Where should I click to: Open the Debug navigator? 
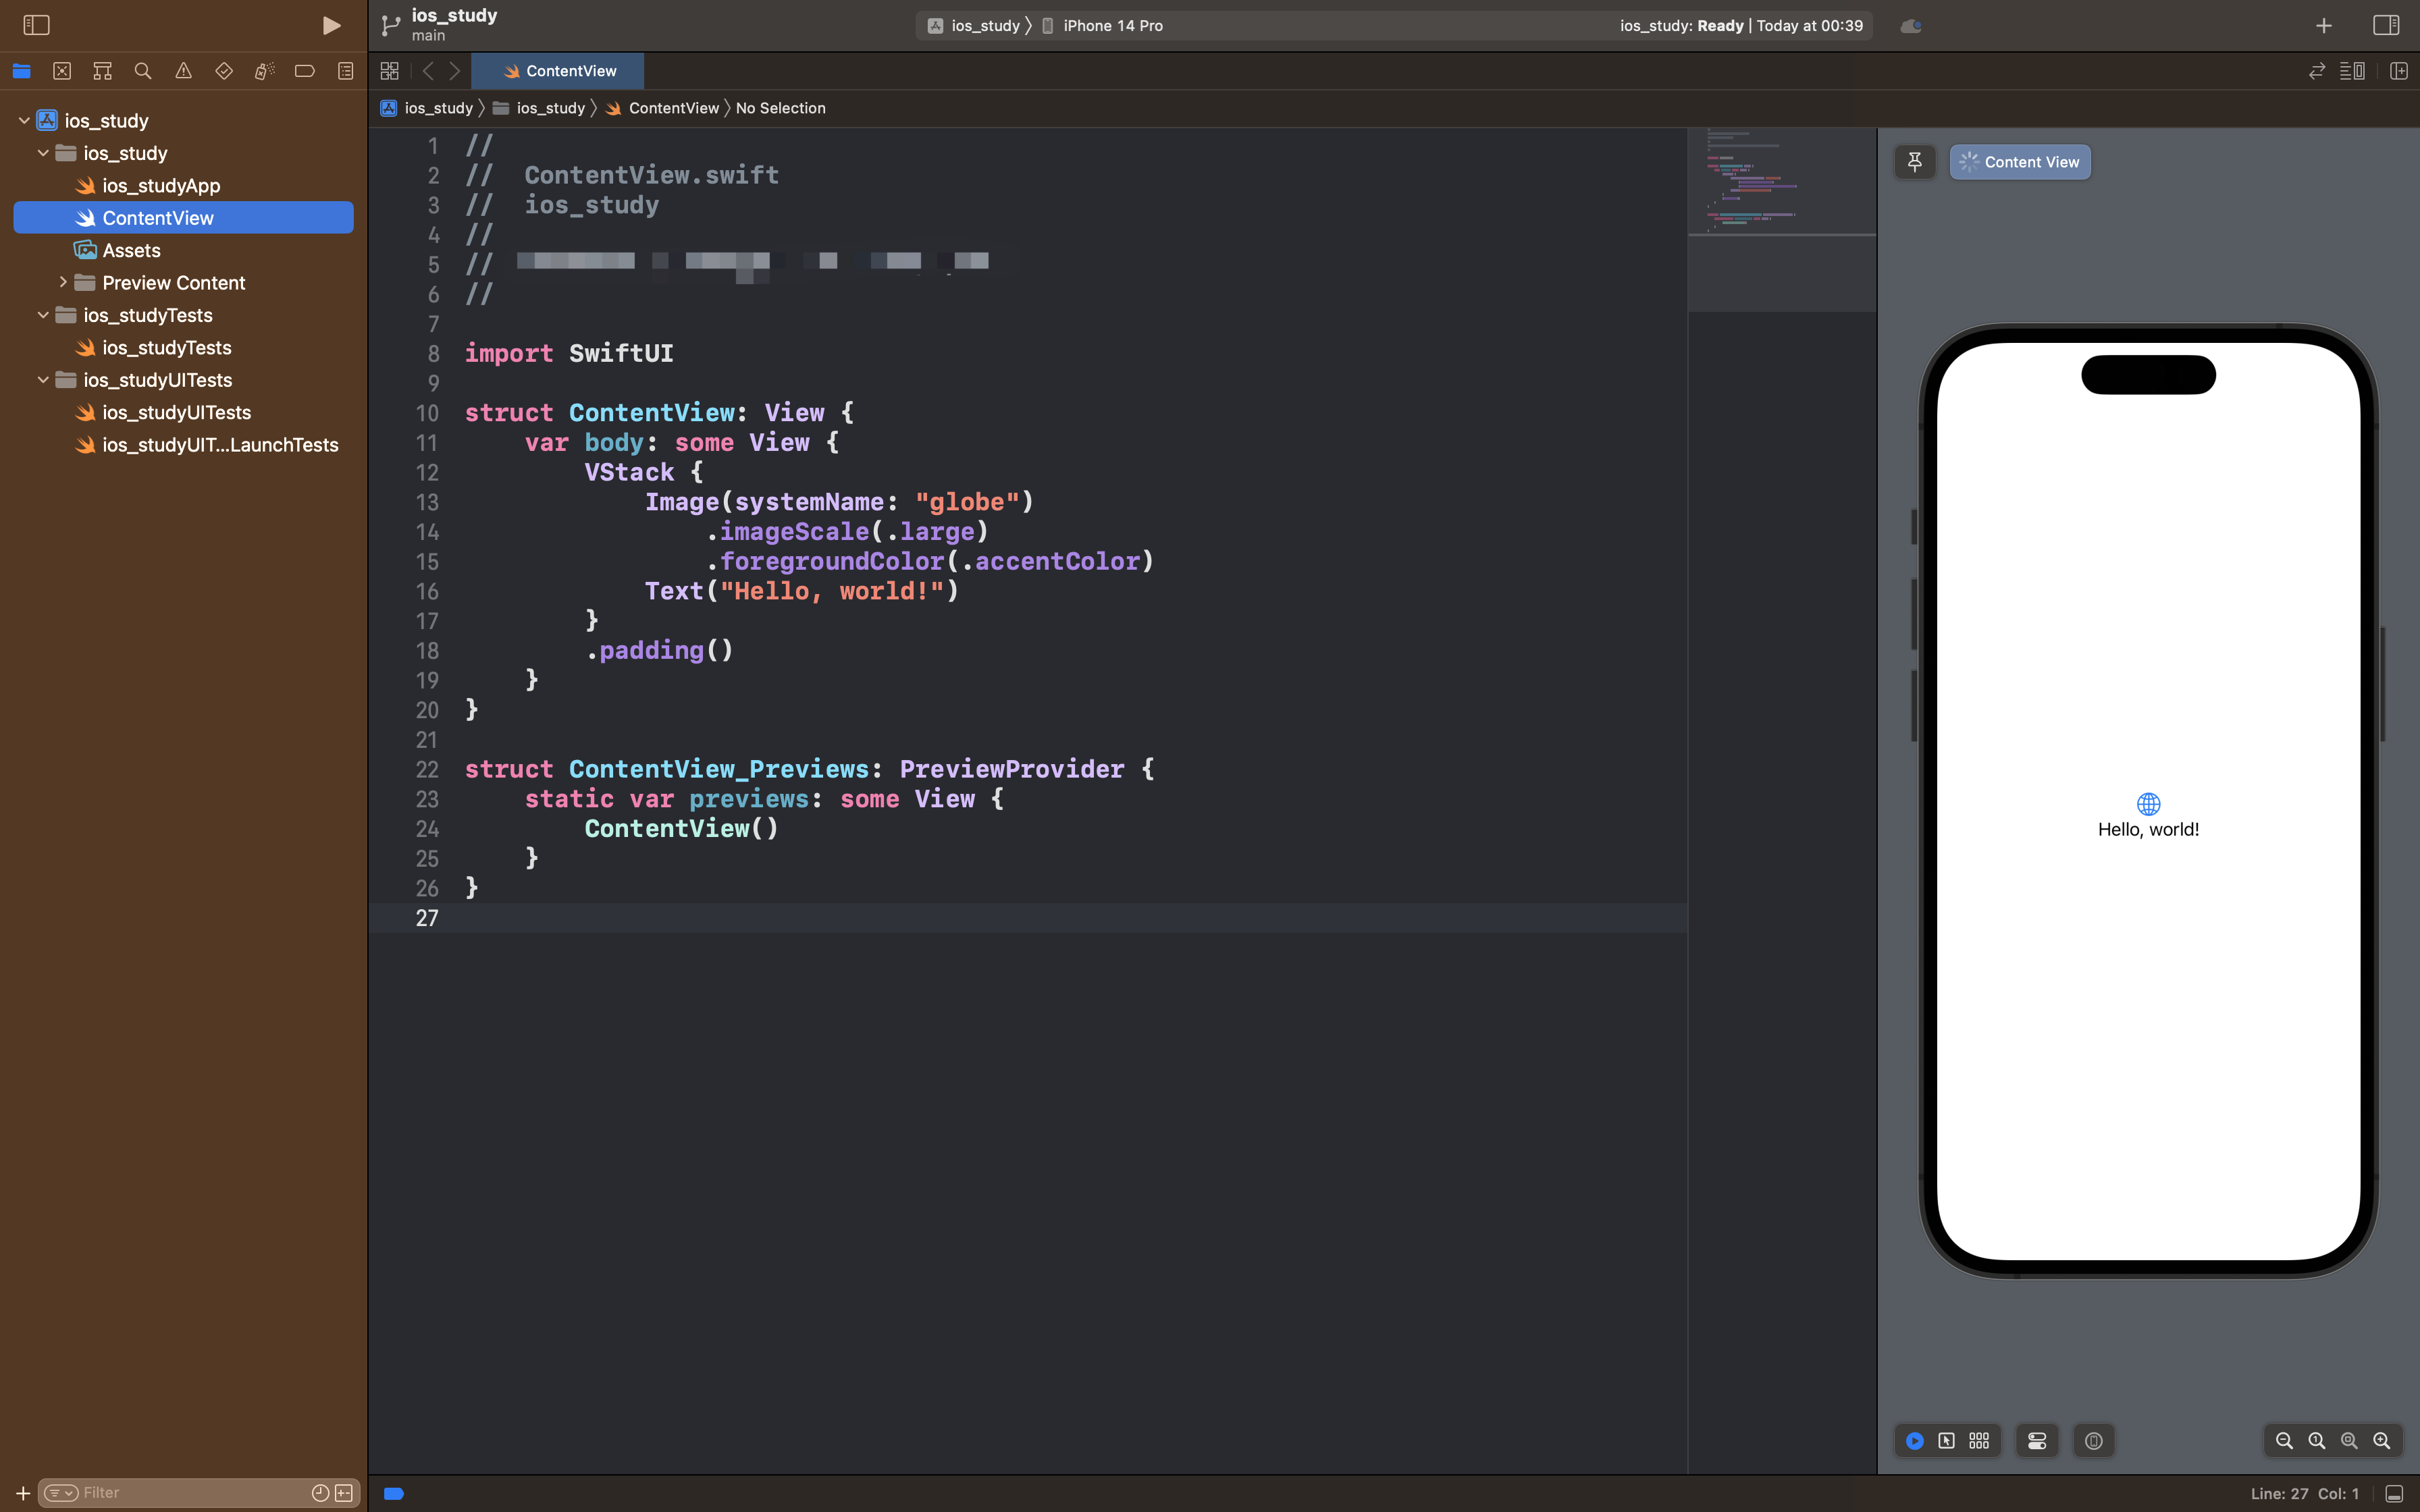(264, 71)
